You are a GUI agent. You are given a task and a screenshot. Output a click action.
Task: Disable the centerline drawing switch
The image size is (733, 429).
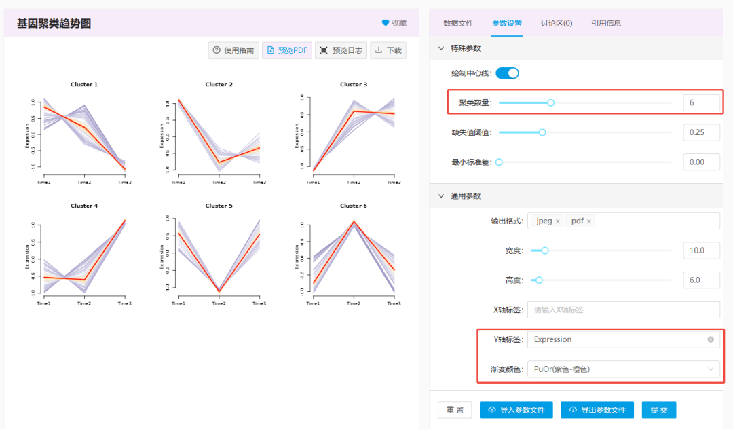[x=506, y=73]
